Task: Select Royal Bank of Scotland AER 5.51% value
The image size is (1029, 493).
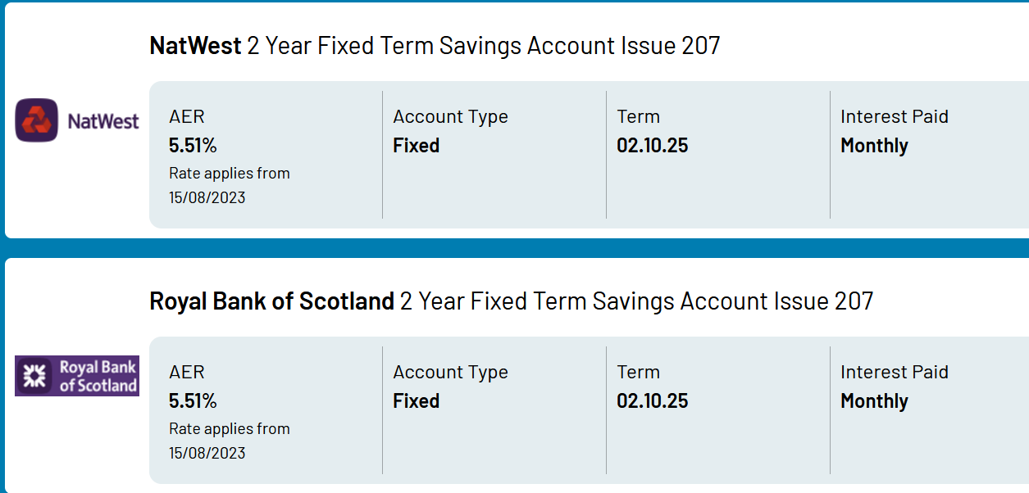Action: pyautogui.click(x=193, y=401)
